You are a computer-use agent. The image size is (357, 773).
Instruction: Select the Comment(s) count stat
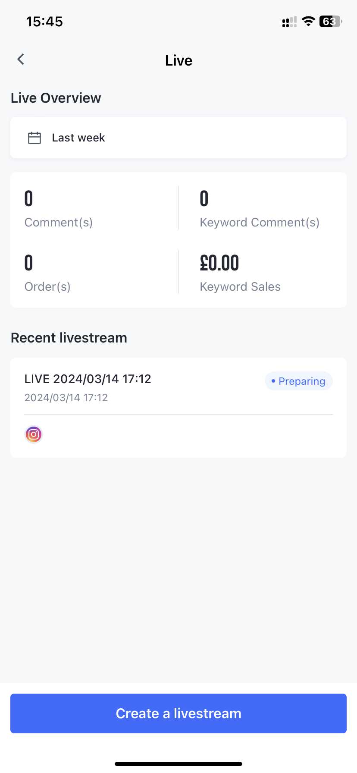59,209
